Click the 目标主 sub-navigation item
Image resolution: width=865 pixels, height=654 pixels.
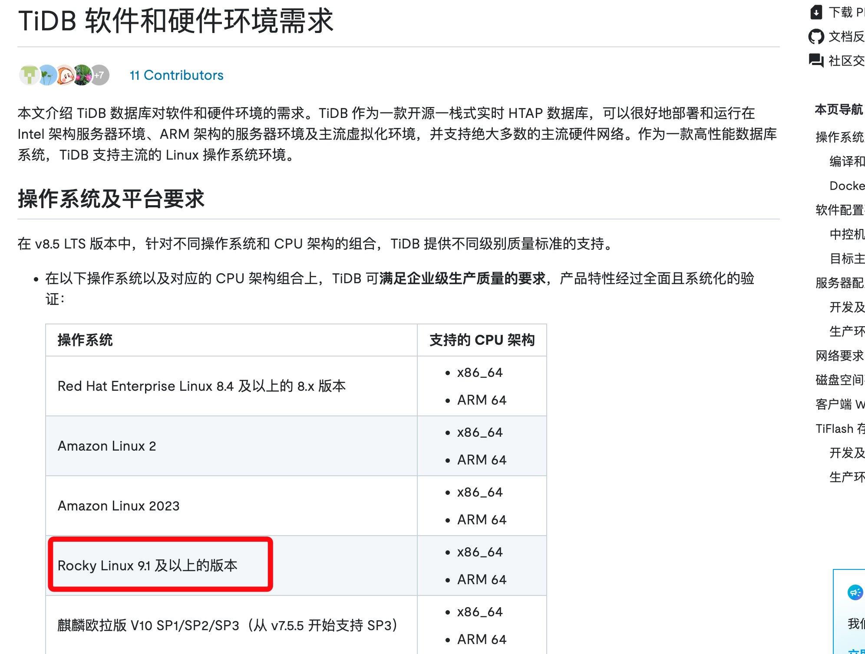click(x=846, y=258)
